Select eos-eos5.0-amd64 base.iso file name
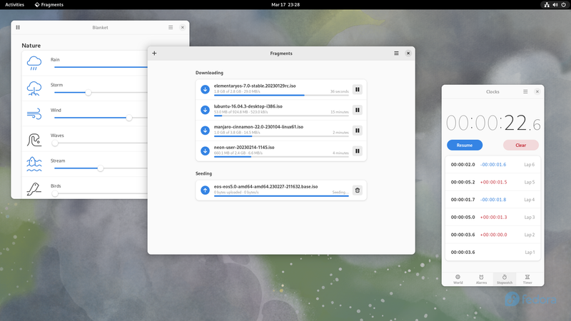571x321 pixels. [266, 186]
